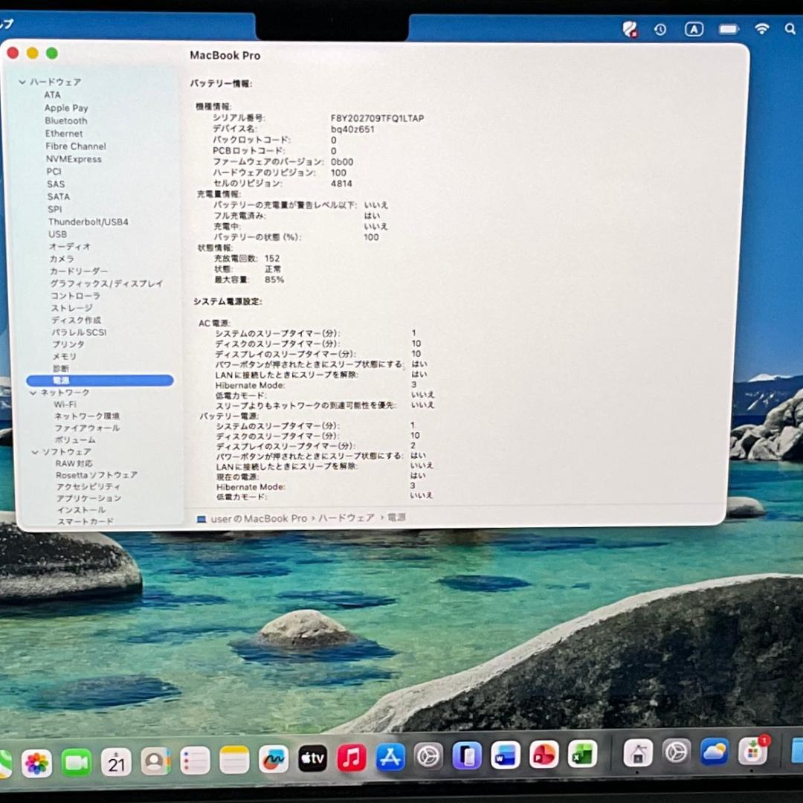The width and height of the screenshot is (803, 803).
Task: Select SPI in the sidebar
Action: (55, 210)
